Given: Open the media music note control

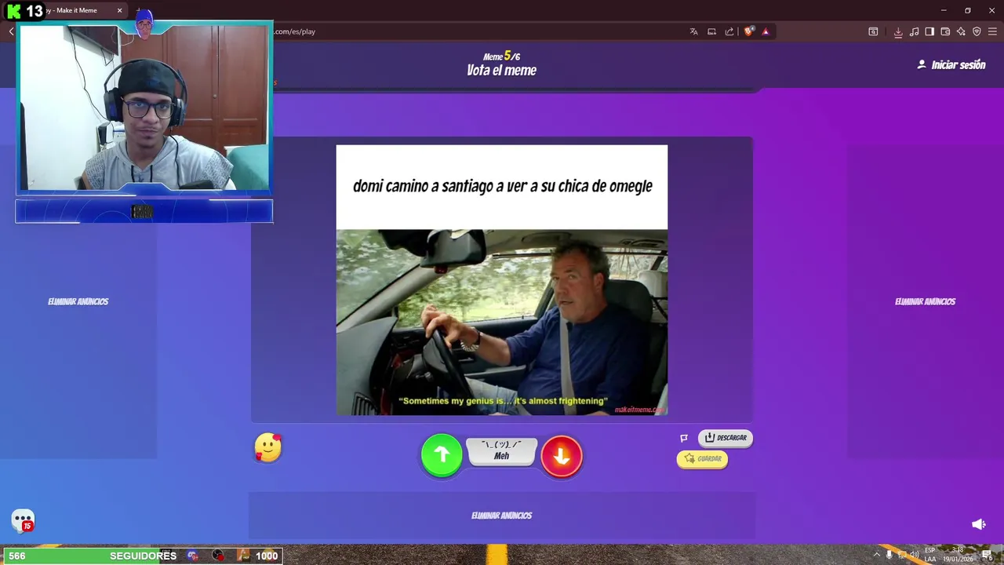Looking at the screenshot, I should 914,31.
